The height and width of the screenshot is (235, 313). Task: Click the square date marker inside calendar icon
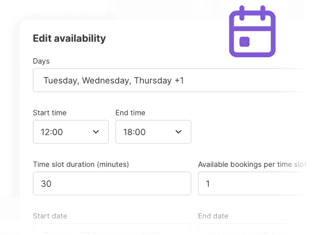tap(245, 42)
